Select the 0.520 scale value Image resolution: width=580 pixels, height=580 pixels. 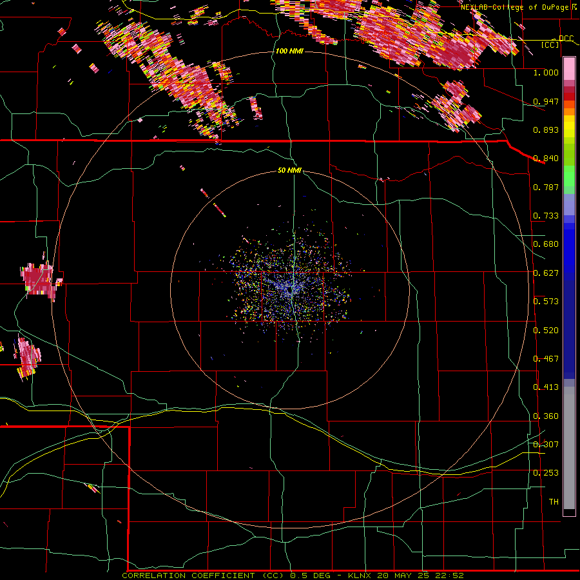(x=546, y=331)
